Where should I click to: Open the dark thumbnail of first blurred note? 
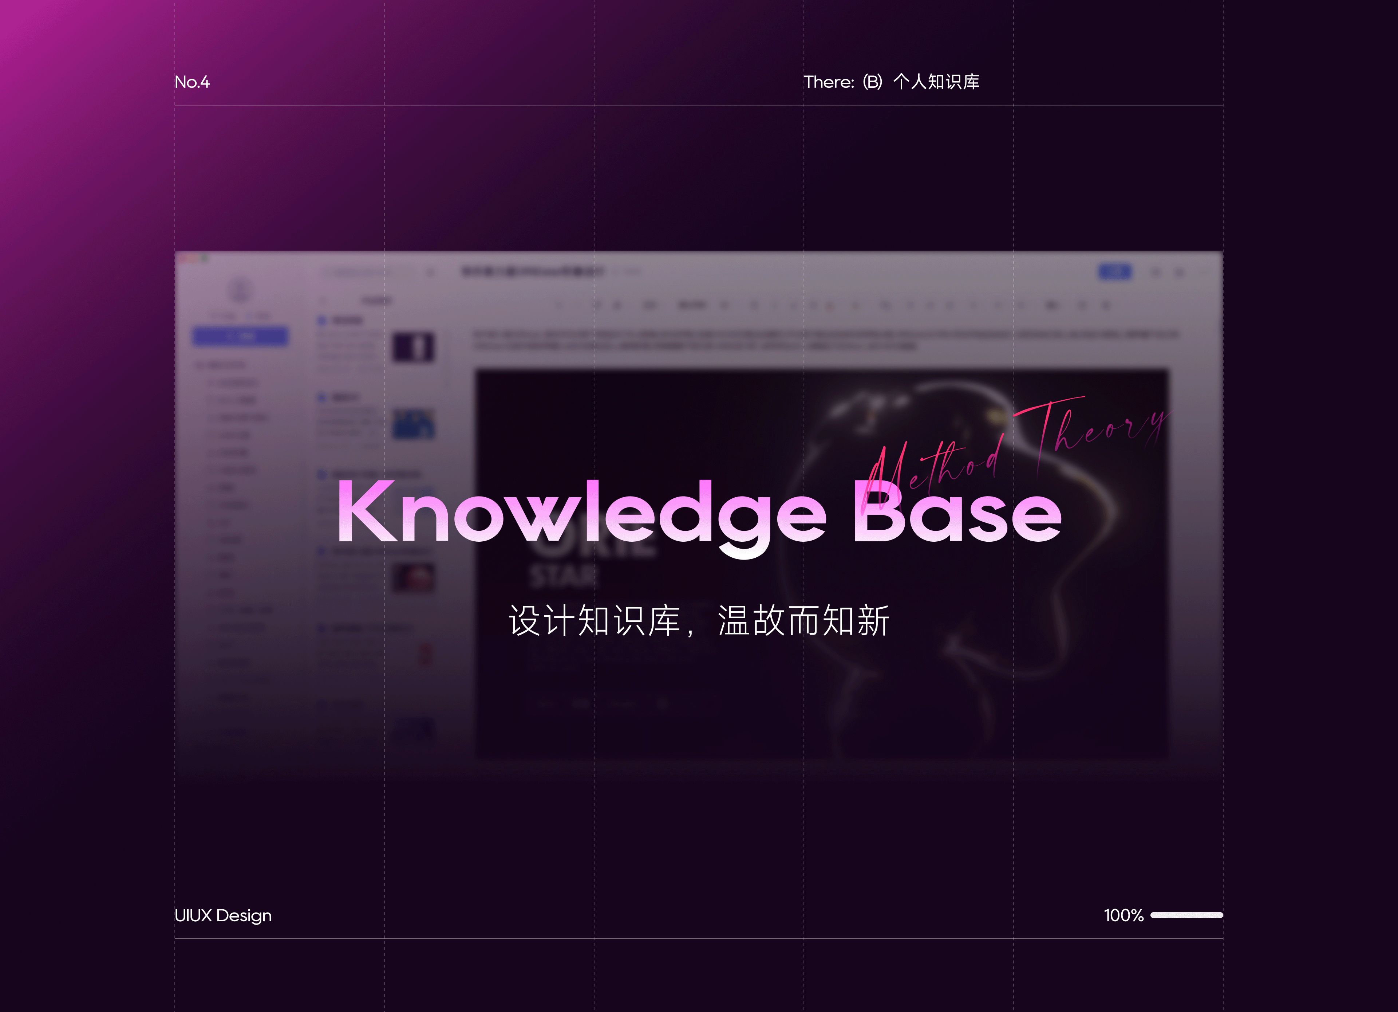pos(413,346)
